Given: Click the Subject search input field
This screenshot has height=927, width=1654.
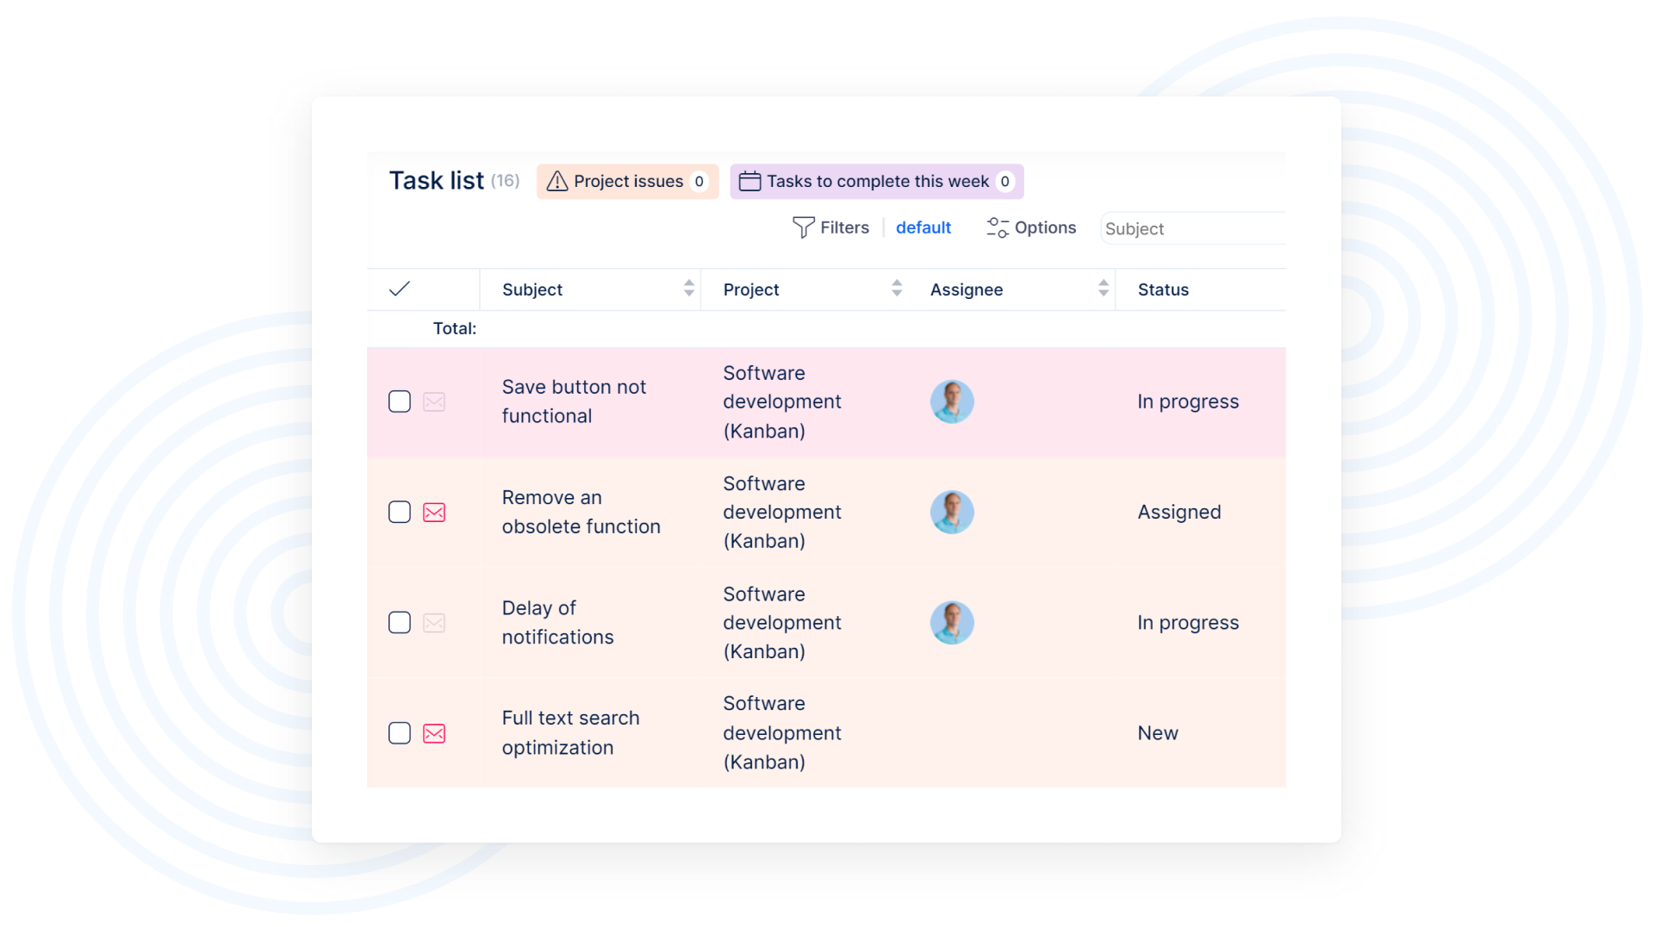Looking at the screenshot, I should (x=1192, y=228).
